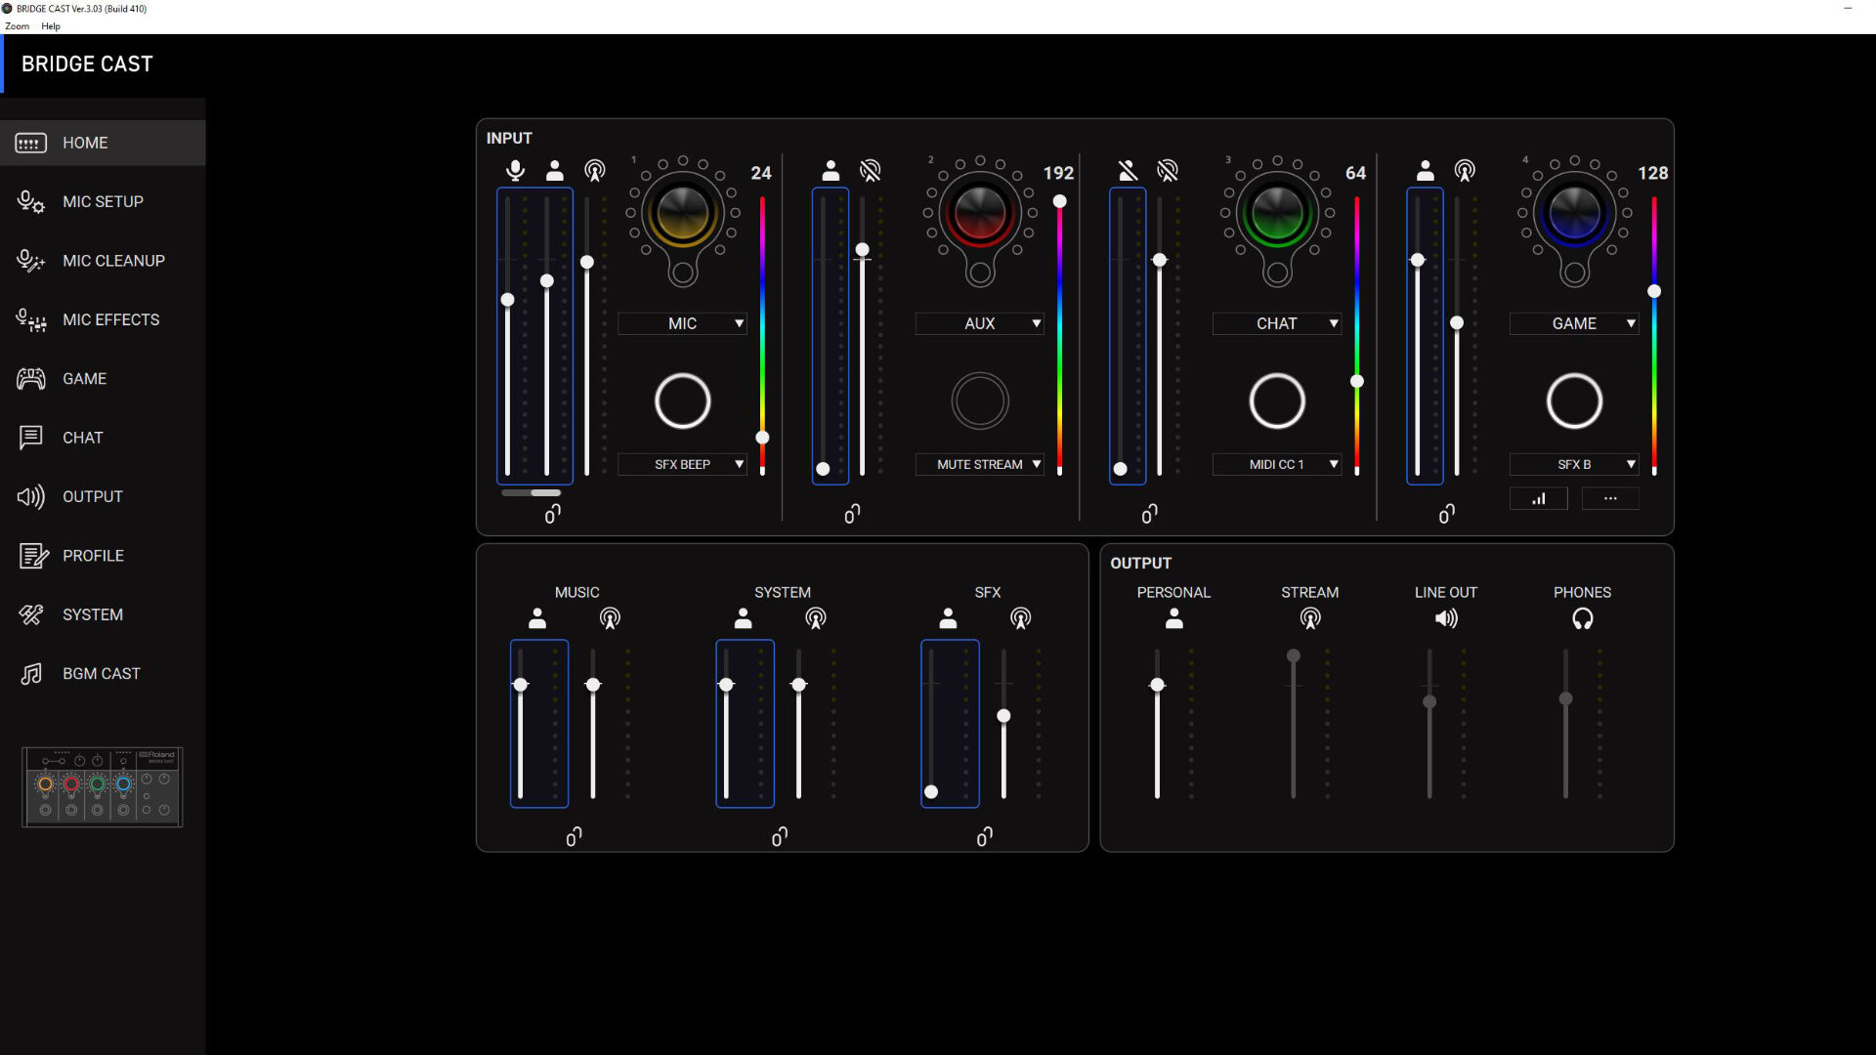Click the CHAT rainbow color slider handle

(1356, 381)
